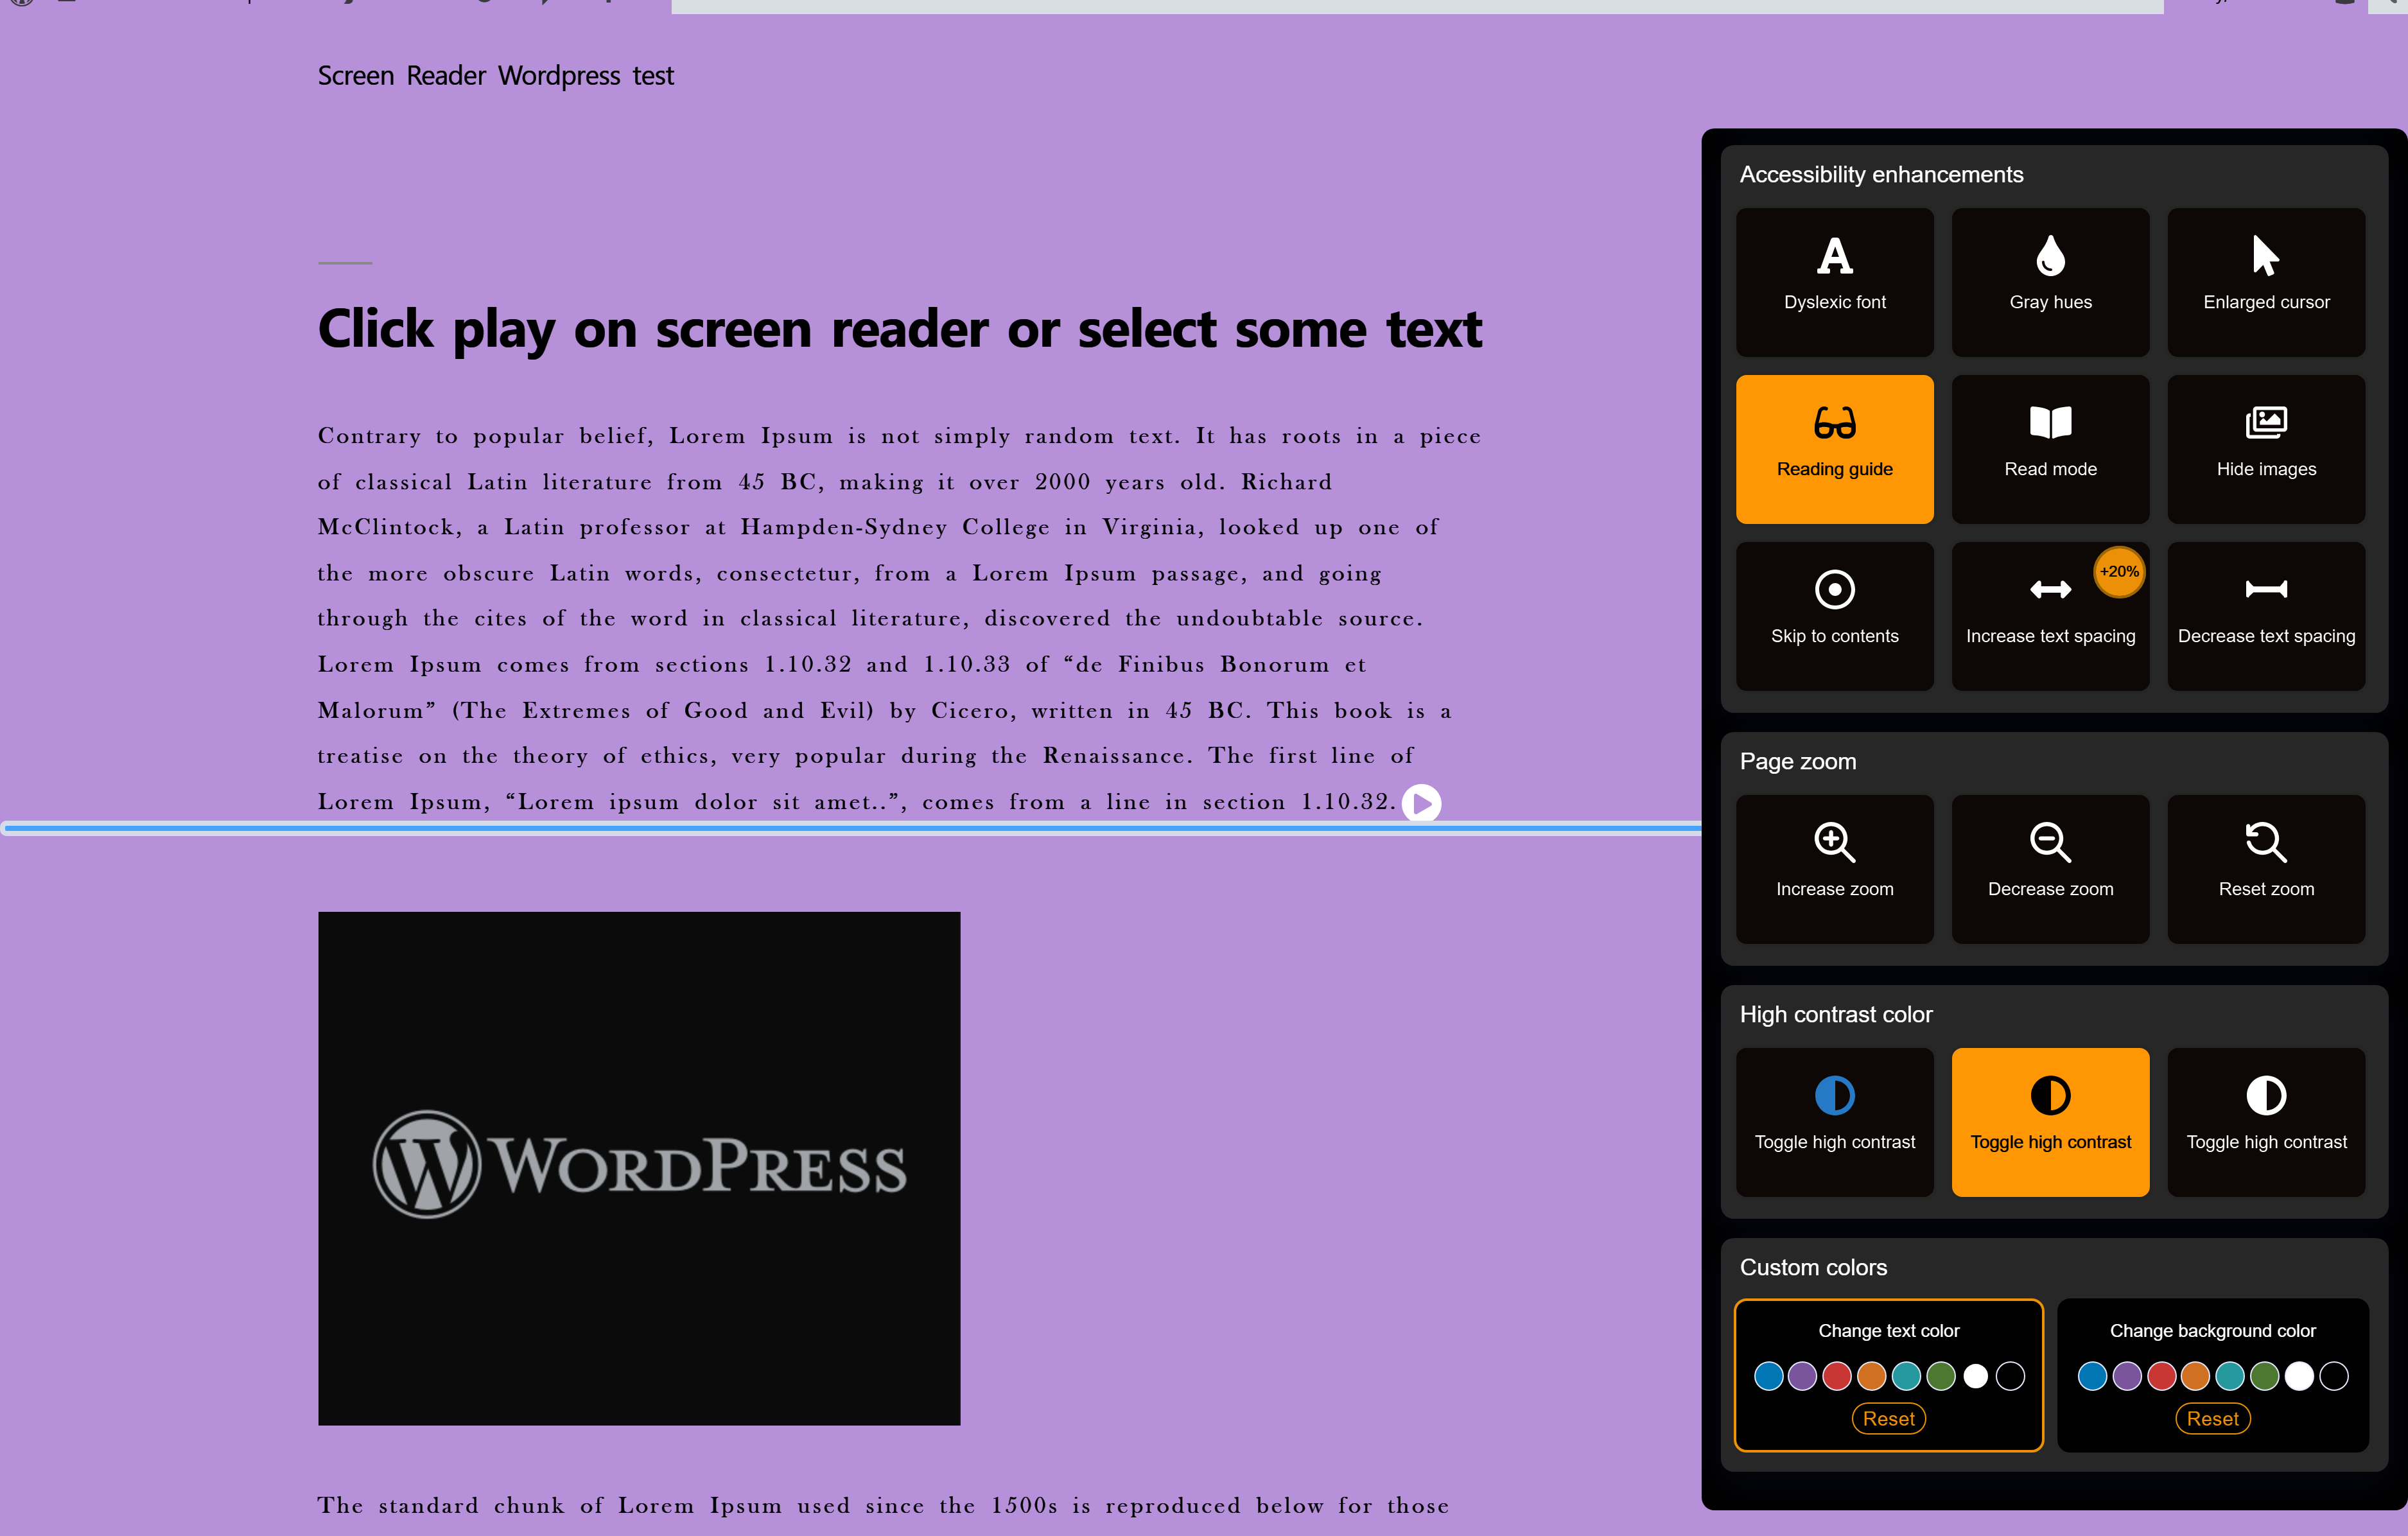Image resolution: width=2408 pixels, height=1536 pixels.
Task: Enable the Dyslexic font option
Action: pos(1834,282)
